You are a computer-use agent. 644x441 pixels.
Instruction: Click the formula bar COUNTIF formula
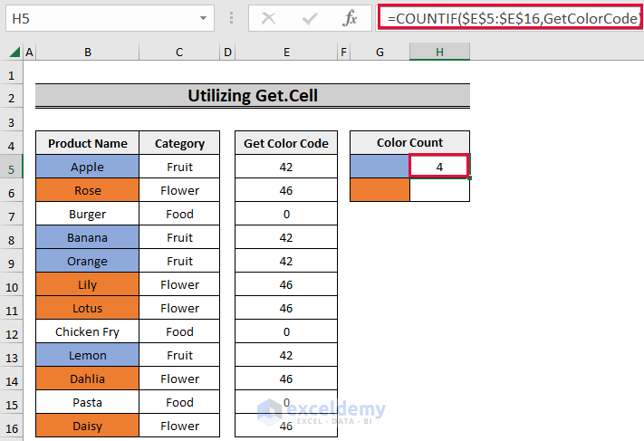pyautogui.click(x=510, y=18)
